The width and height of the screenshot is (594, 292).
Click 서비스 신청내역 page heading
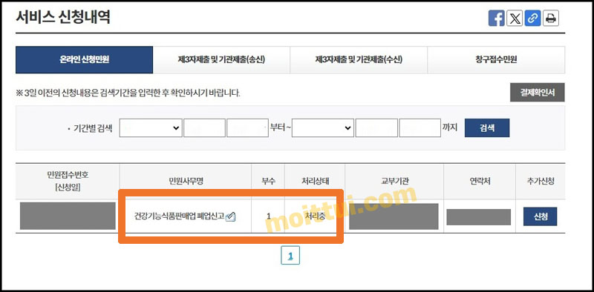click(x=63, y=17)
